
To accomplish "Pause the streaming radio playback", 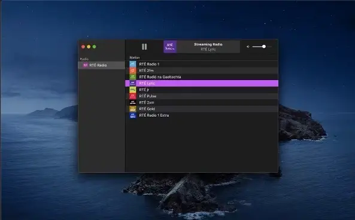I will [x=144, y=47].
